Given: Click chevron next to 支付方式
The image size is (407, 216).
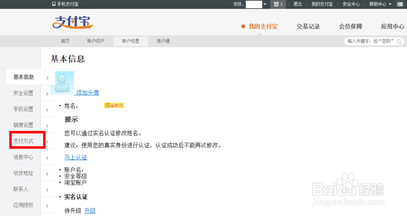Looking at the screenshot, I should point(47,142).
